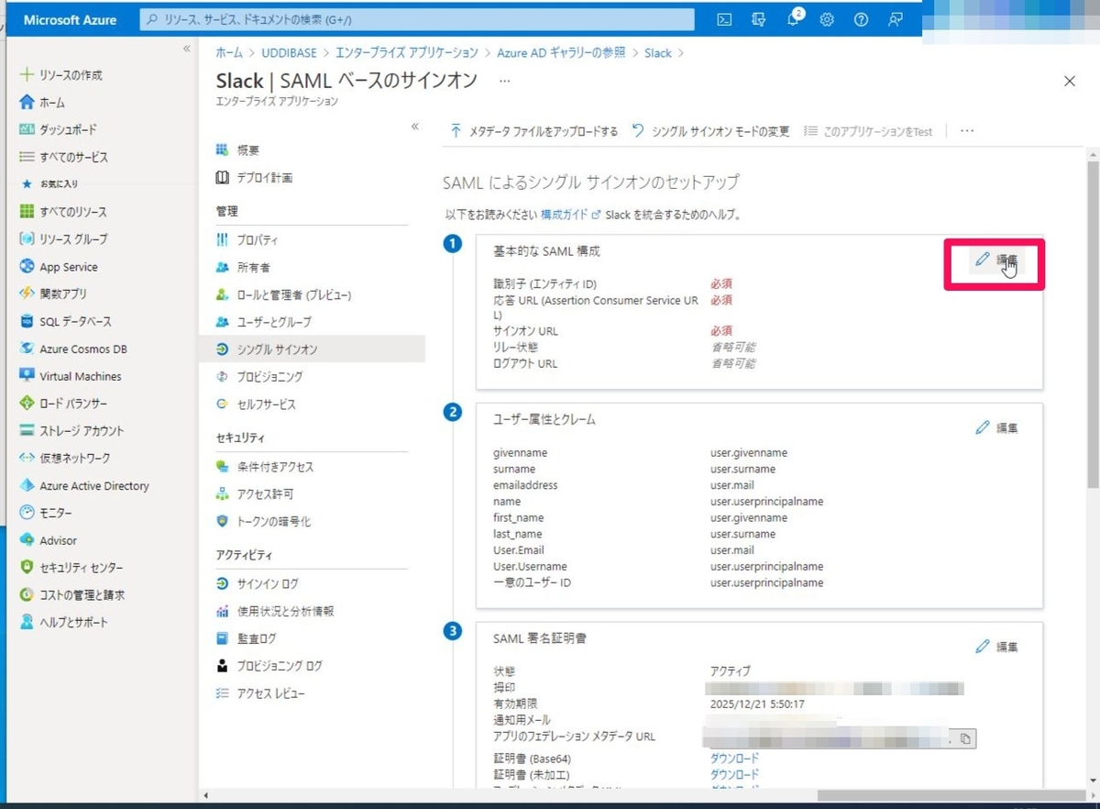This screenshot has width=1100, height=809.
Task: Open the portal settings gear icon
Action: pyautogui.click(x=827, y=19)
